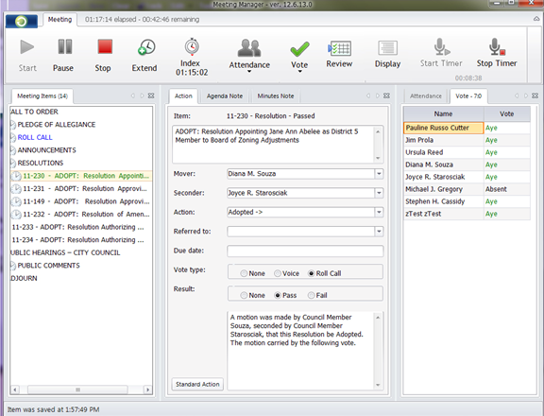Click clock icon beside item 11-149
Viewport: 544px width, 416px height.
16,201
